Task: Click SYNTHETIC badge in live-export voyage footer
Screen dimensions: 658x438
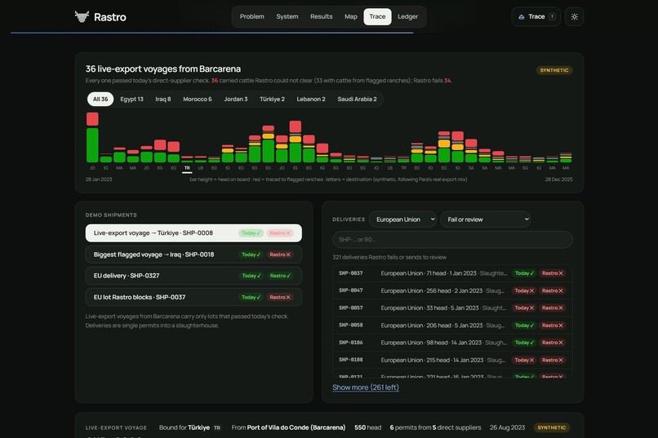Action: point(551,427)
